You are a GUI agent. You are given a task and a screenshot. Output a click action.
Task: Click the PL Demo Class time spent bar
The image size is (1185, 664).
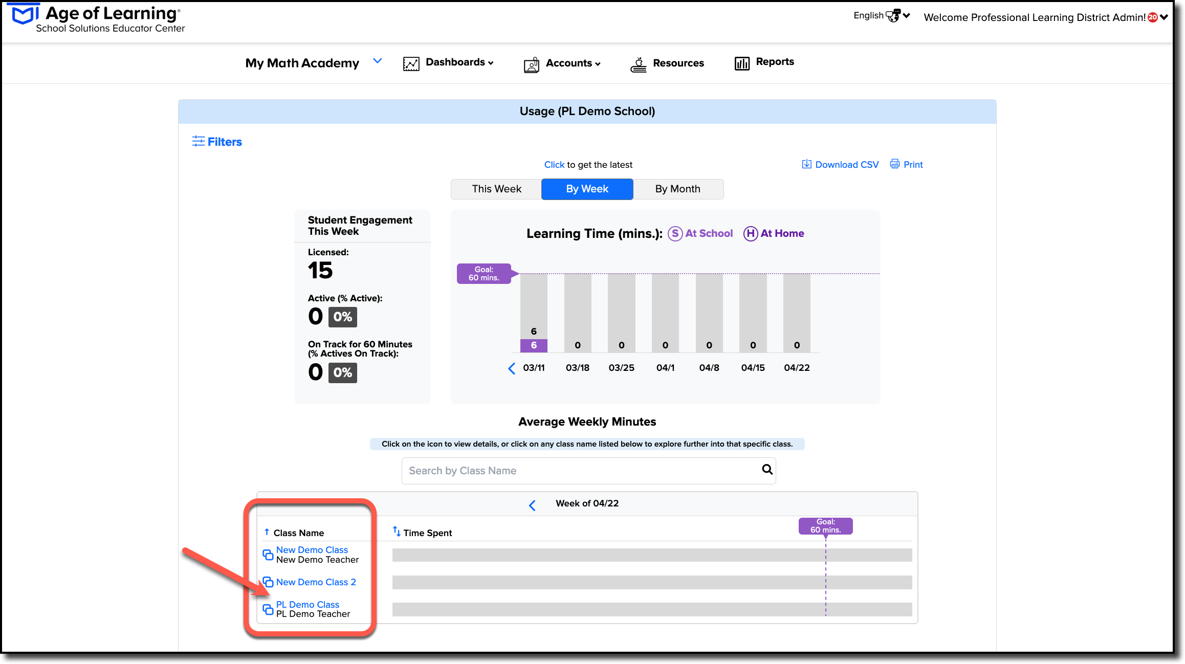[652, 609]
